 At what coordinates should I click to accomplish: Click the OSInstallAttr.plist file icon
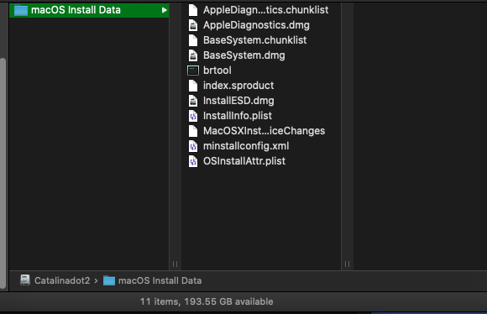193,161
